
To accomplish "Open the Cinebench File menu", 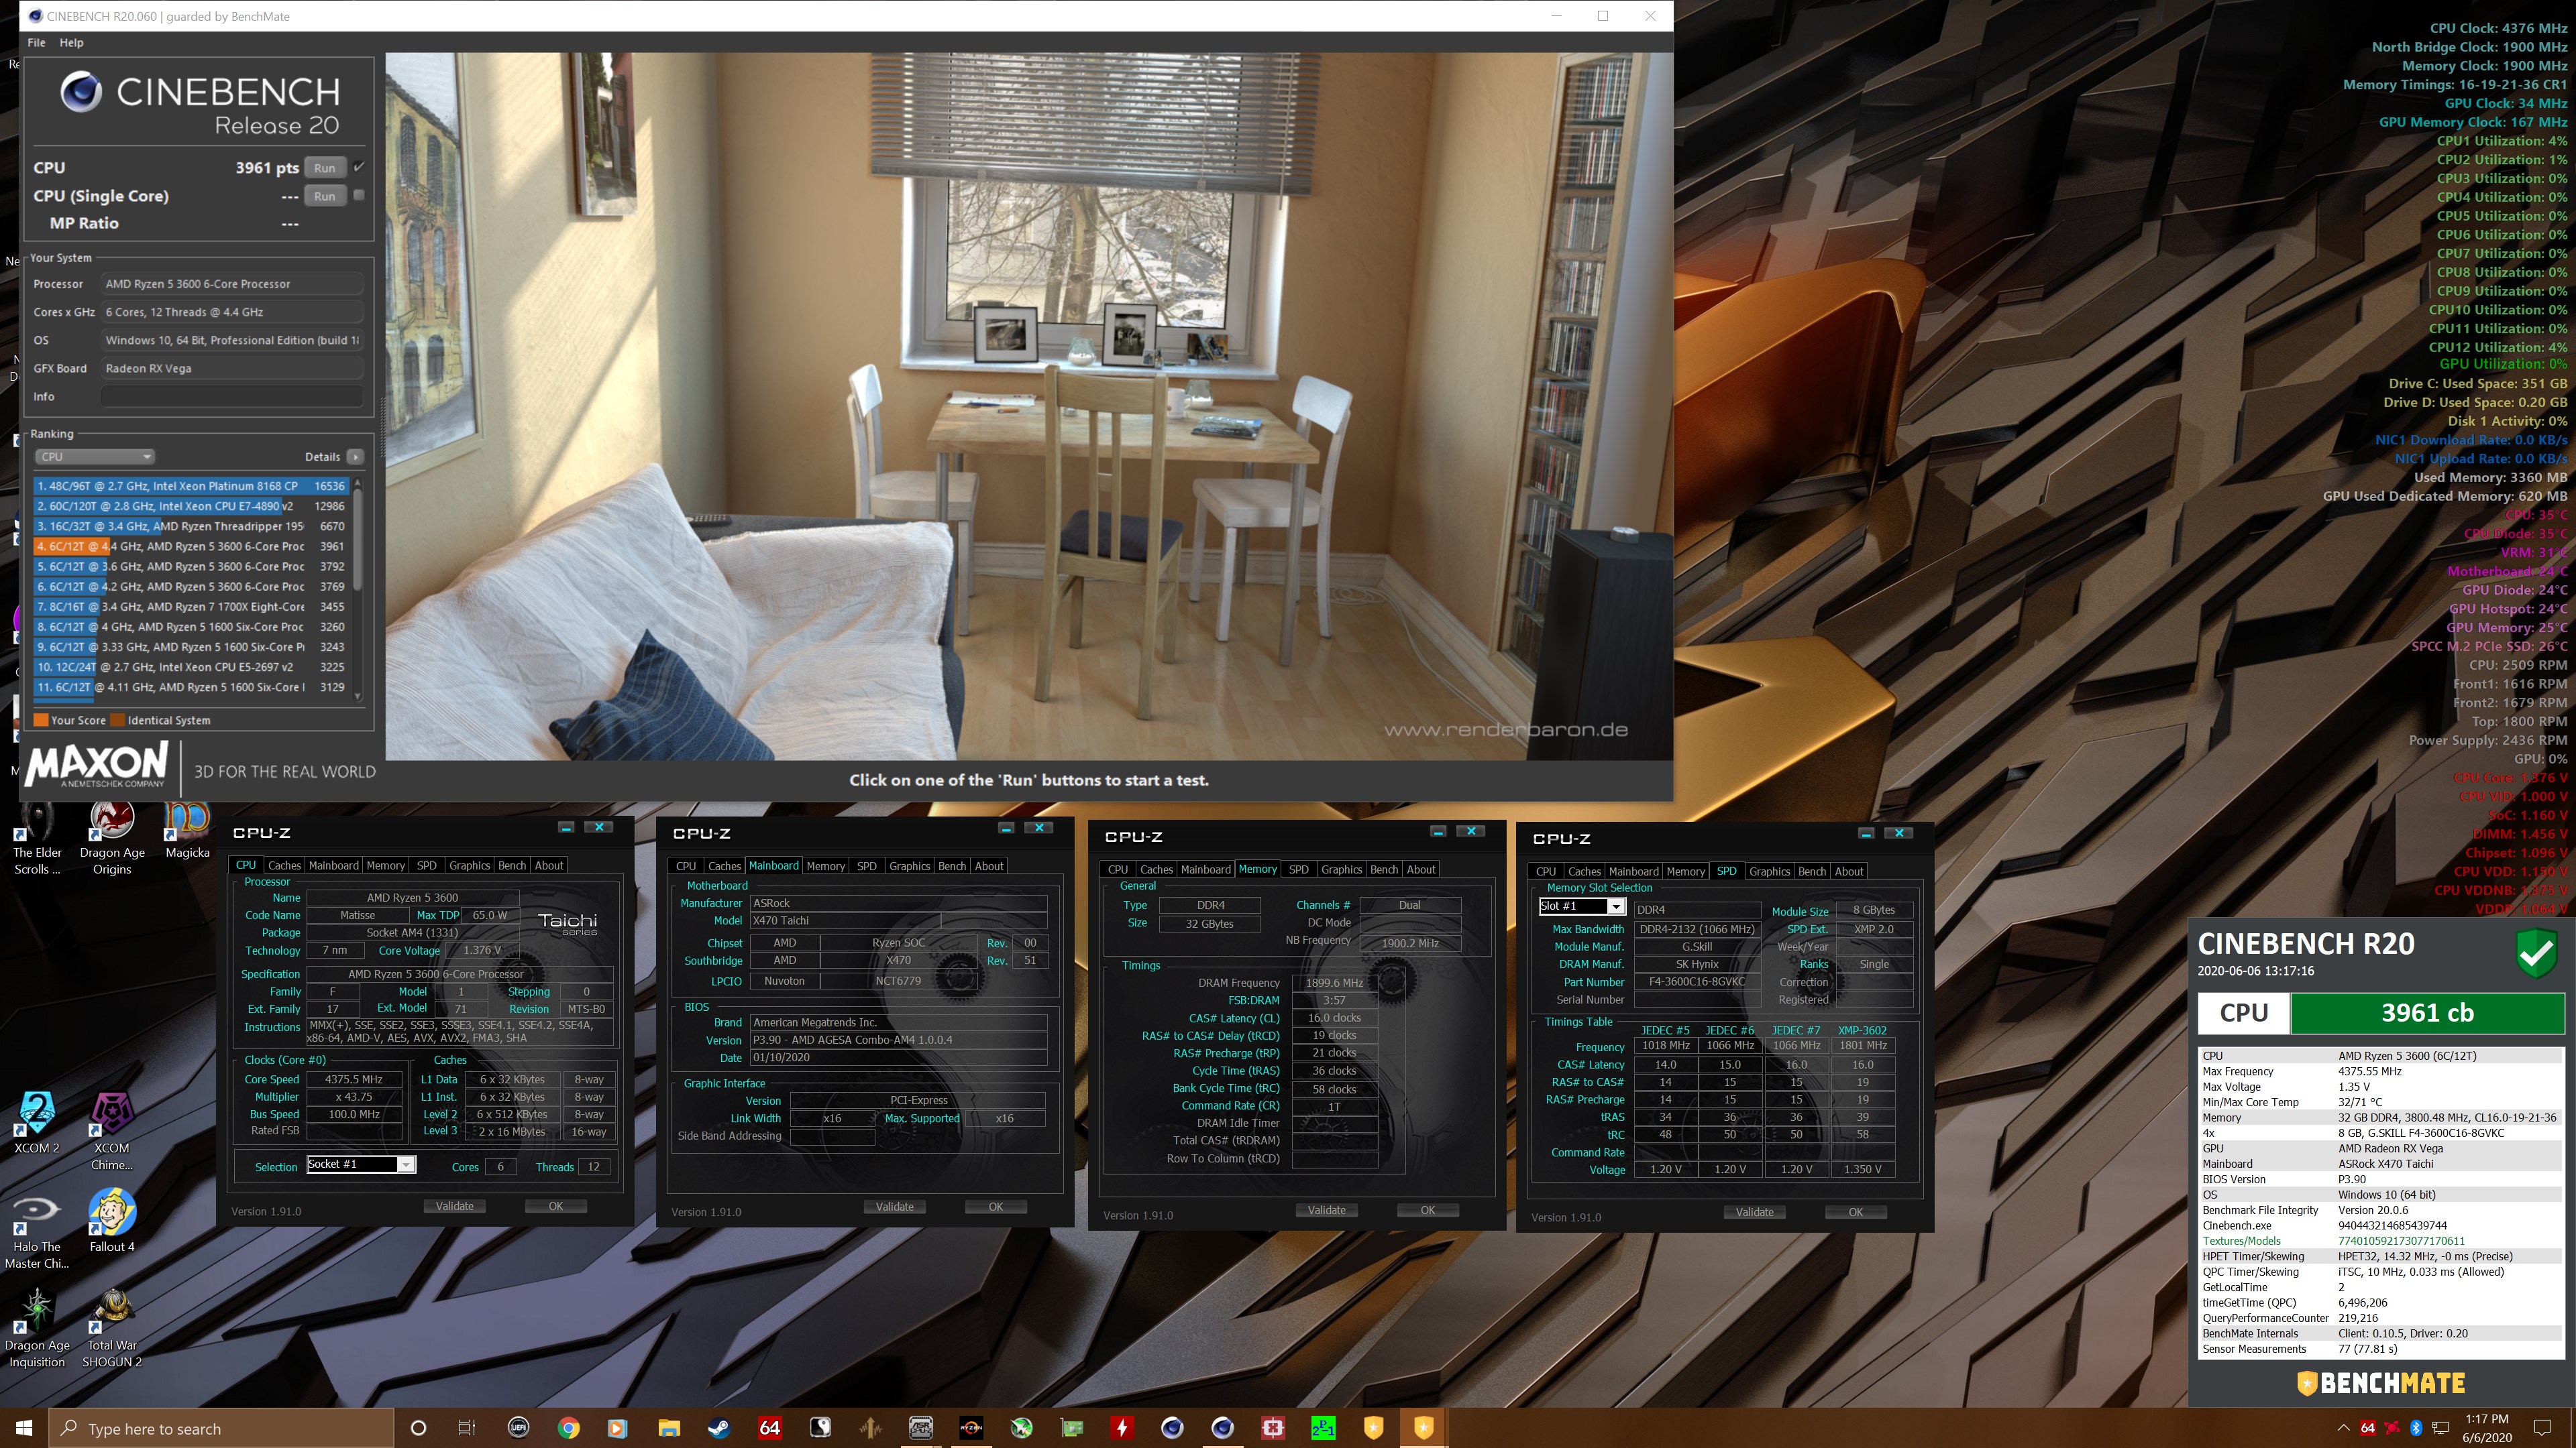I will click(37, 43).
